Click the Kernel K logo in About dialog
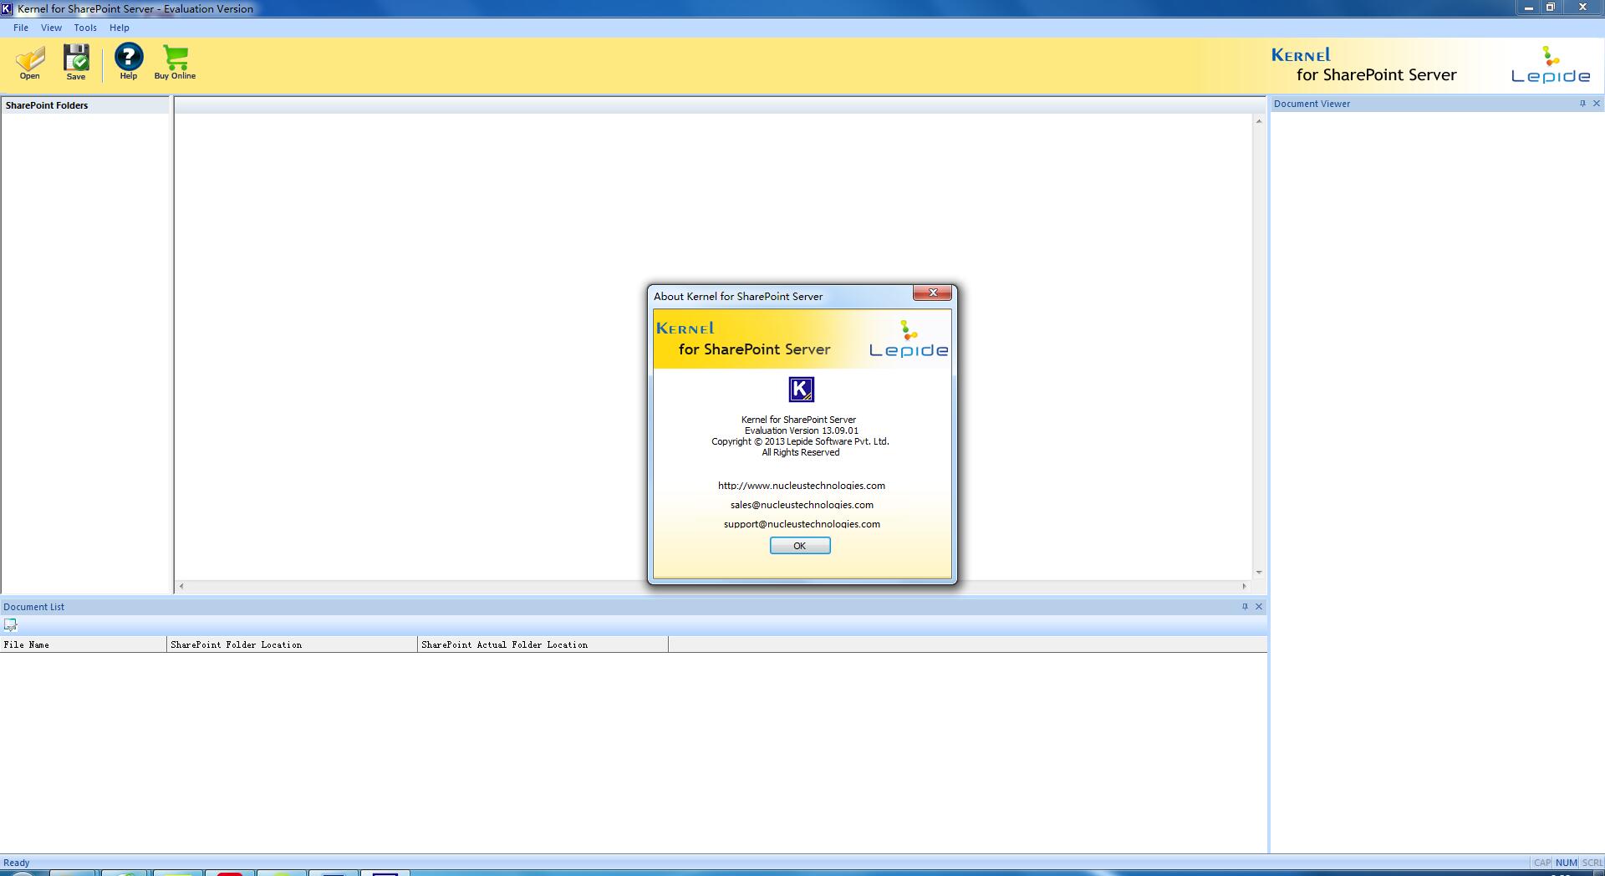The image size is (1605, 876). (801, 390)
